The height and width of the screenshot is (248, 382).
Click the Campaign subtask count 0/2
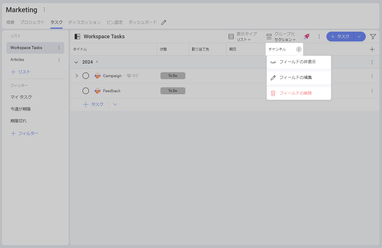pos(133,76)
